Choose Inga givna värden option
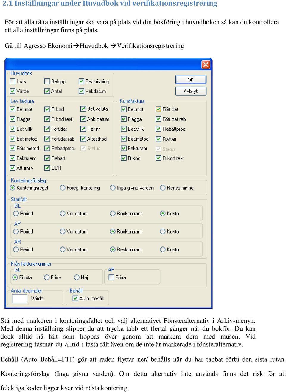 (x=113, y=188)
